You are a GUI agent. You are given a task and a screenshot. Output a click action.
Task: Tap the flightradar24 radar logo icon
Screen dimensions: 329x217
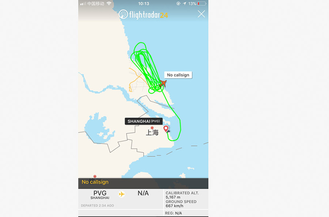[123, 14]
